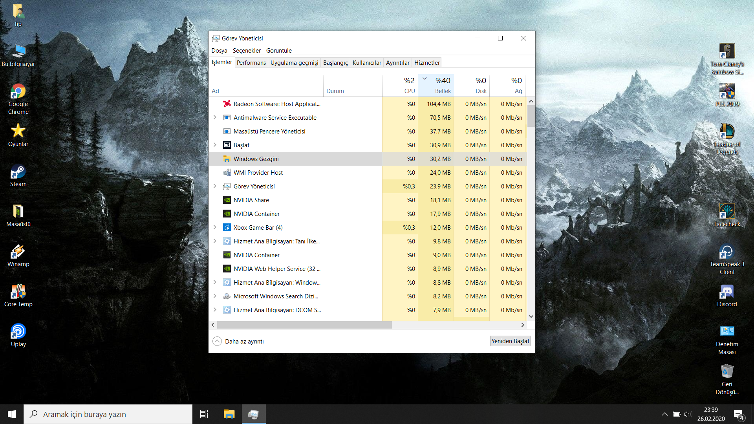The height and width of the screenshot is (424, 754).
Task: Open the Seçenekler menu
Action: [x=247, y=50]
